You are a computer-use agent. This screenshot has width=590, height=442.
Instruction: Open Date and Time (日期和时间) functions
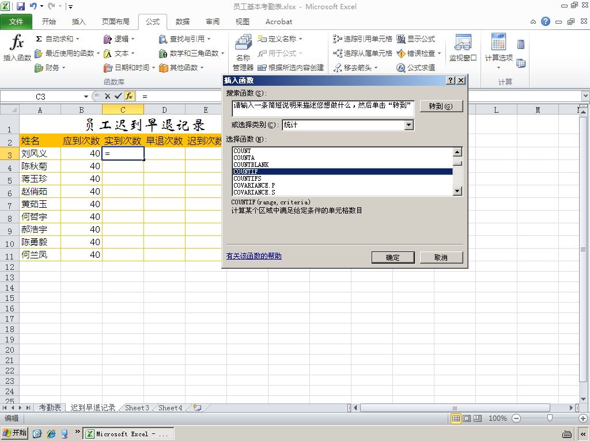point(129,68)
